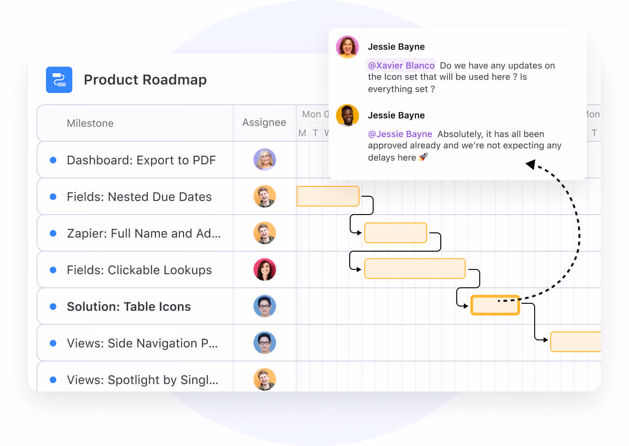Click blue bullet beside Fields: Clickable Lookups
629x446 pixels.
tap(53, 270)
